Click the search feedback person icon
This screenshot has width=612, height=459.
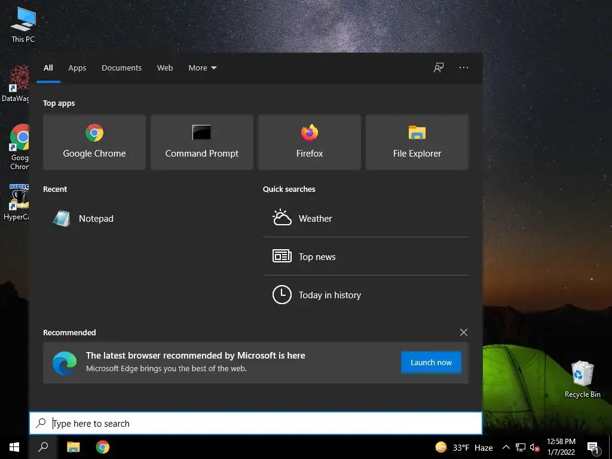coord(439,68)
